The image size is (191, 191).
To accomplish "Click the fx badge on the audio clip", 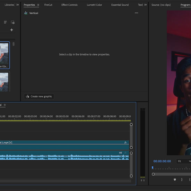I will [x=125, y=153].
